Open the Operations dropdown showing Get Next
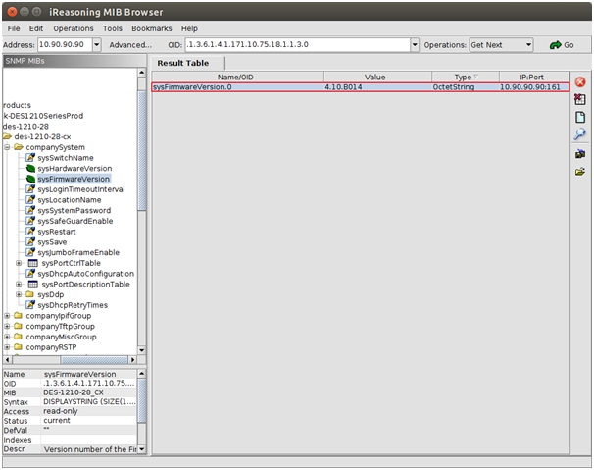 (527, 45)
